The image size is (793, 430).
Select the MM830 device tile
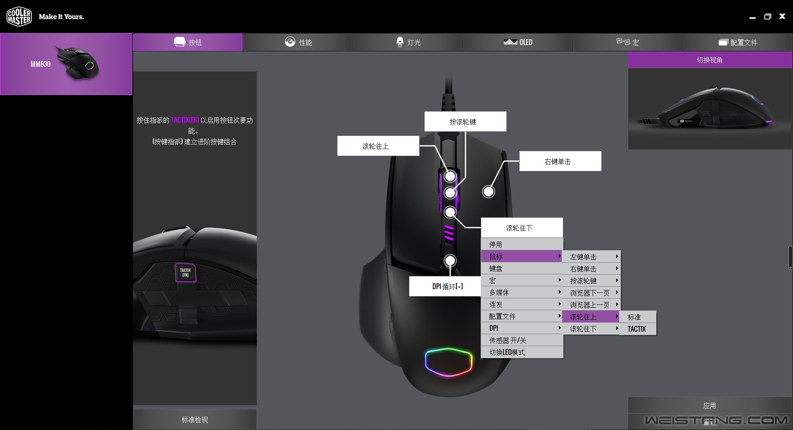click(66, 64)
